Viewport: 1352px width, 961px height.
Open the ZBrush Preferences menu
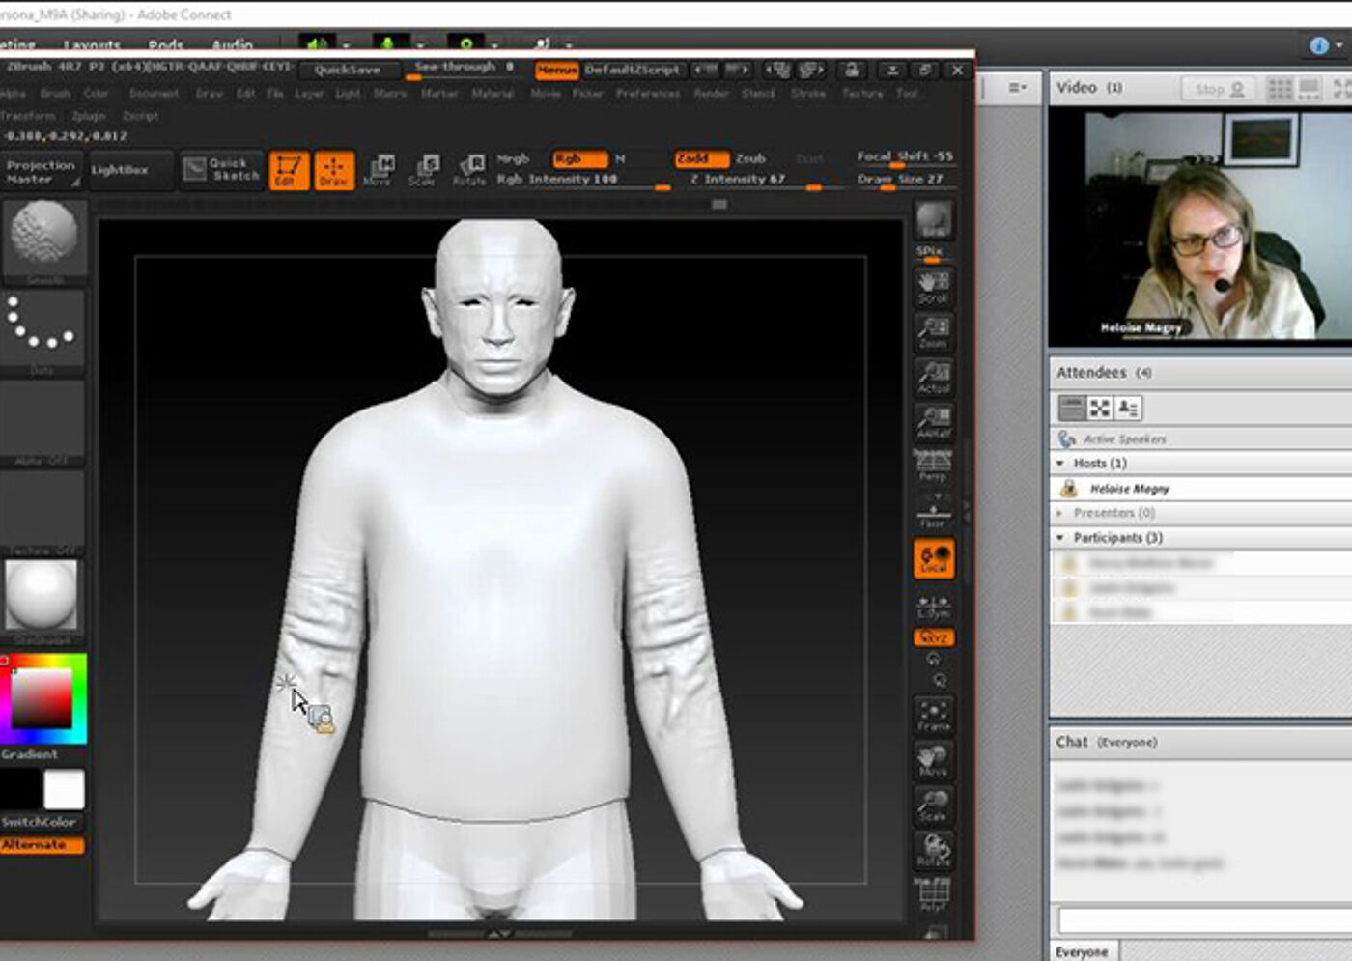coord(648,94)
